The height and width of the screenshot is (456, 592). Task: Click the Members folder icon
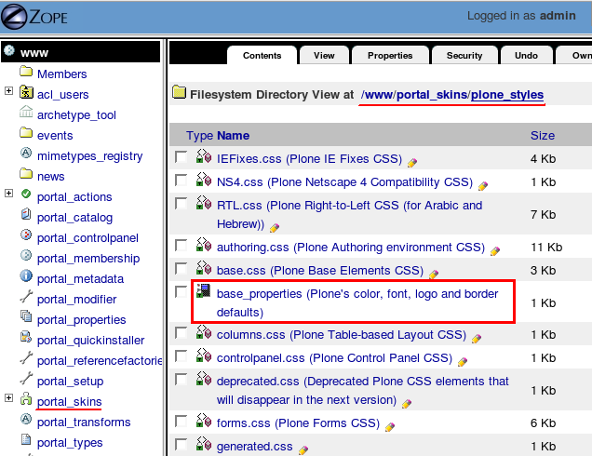(26, 72)
